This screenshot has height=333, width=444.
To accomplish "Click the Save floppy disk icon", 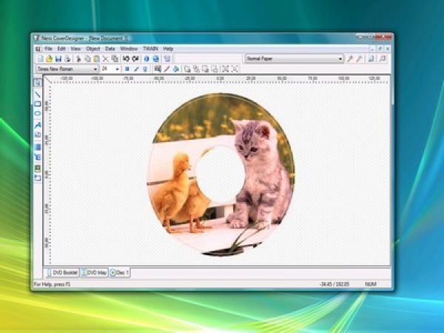I will point(58,59).
